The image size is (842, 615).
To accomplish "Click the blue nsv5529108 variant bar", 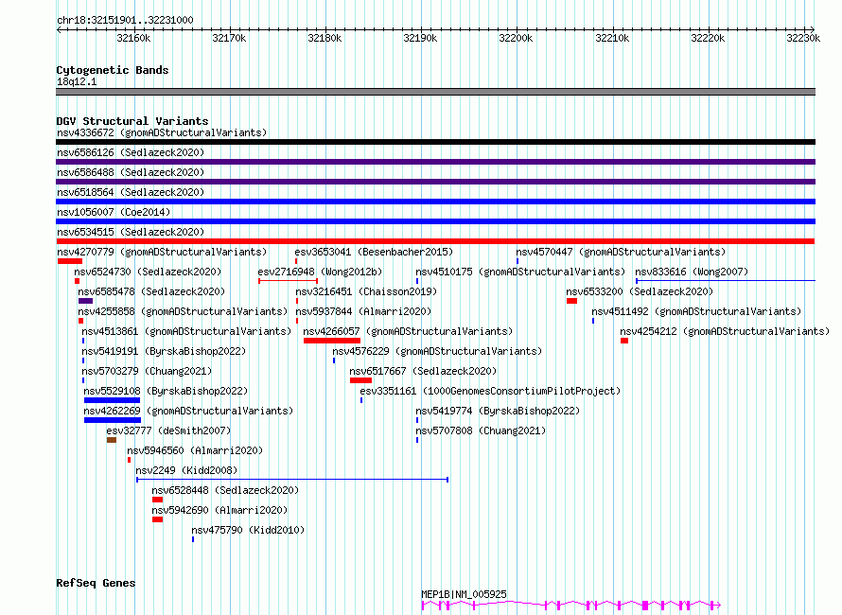I will 113,400.
